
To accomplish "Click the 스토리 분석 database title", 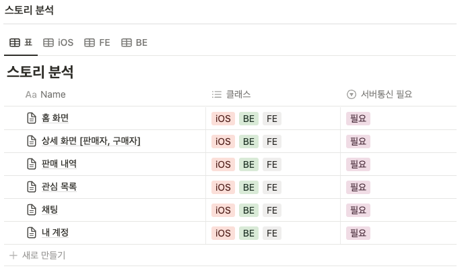I will point(40,71).
